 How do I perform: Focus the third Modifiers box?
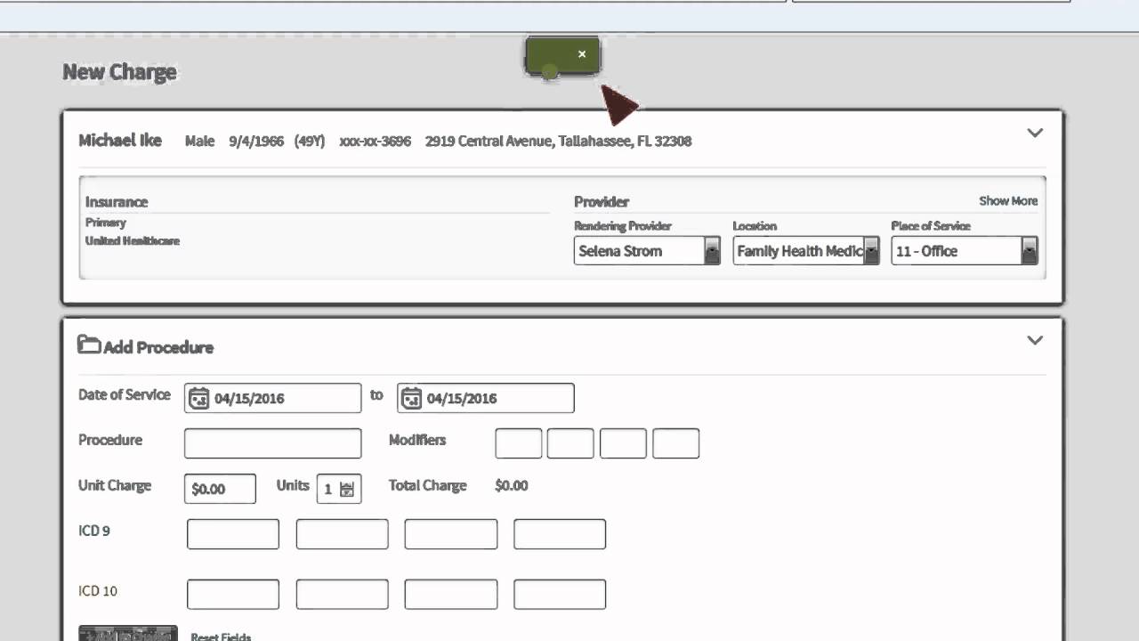pyautogui.click(x=623, y=443)
